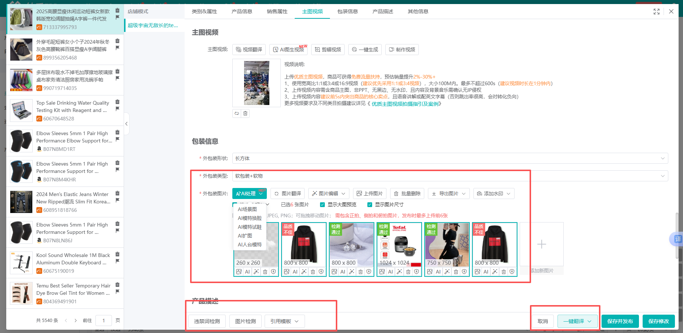683x333 pixels.
Task: Open the 外包装形状 dropdown showing 长方体
Action: (x=450, y=158)
